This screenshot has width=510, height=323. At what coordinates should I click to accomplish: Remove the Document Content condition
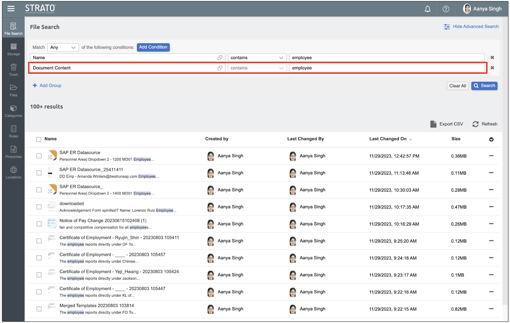pos(492,68)
